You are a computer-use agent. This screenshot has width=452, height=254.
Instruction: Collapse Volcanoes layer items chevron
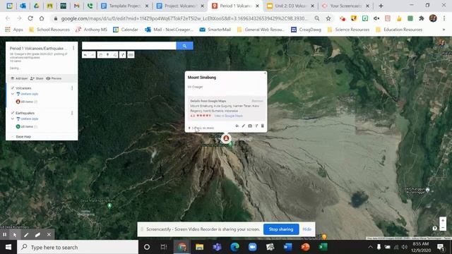point(13,94)
